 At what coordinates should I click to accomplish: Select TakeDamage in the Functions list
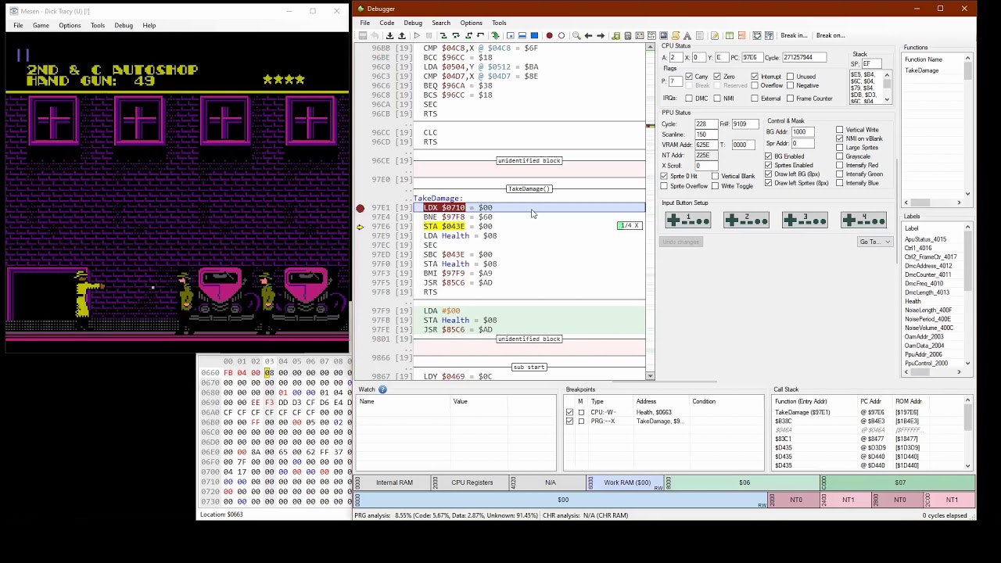922,70
